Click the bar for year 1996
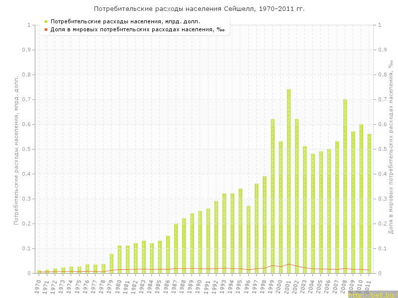Viewport: 398px width, 298px height. pyautogui.click(x=248, y=239)
